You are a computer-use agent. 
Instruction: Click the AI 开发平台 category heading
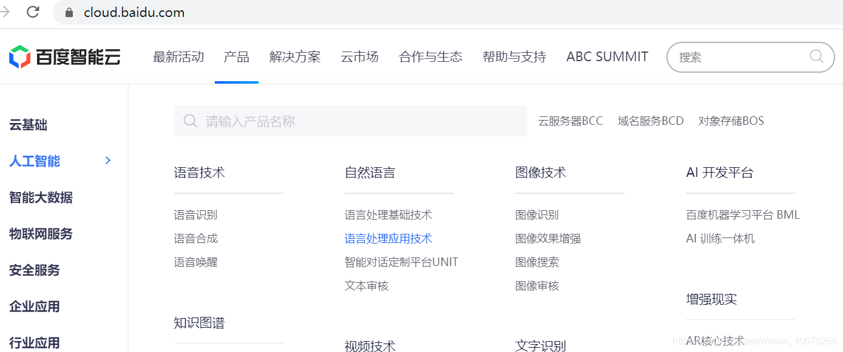(720, 173)
